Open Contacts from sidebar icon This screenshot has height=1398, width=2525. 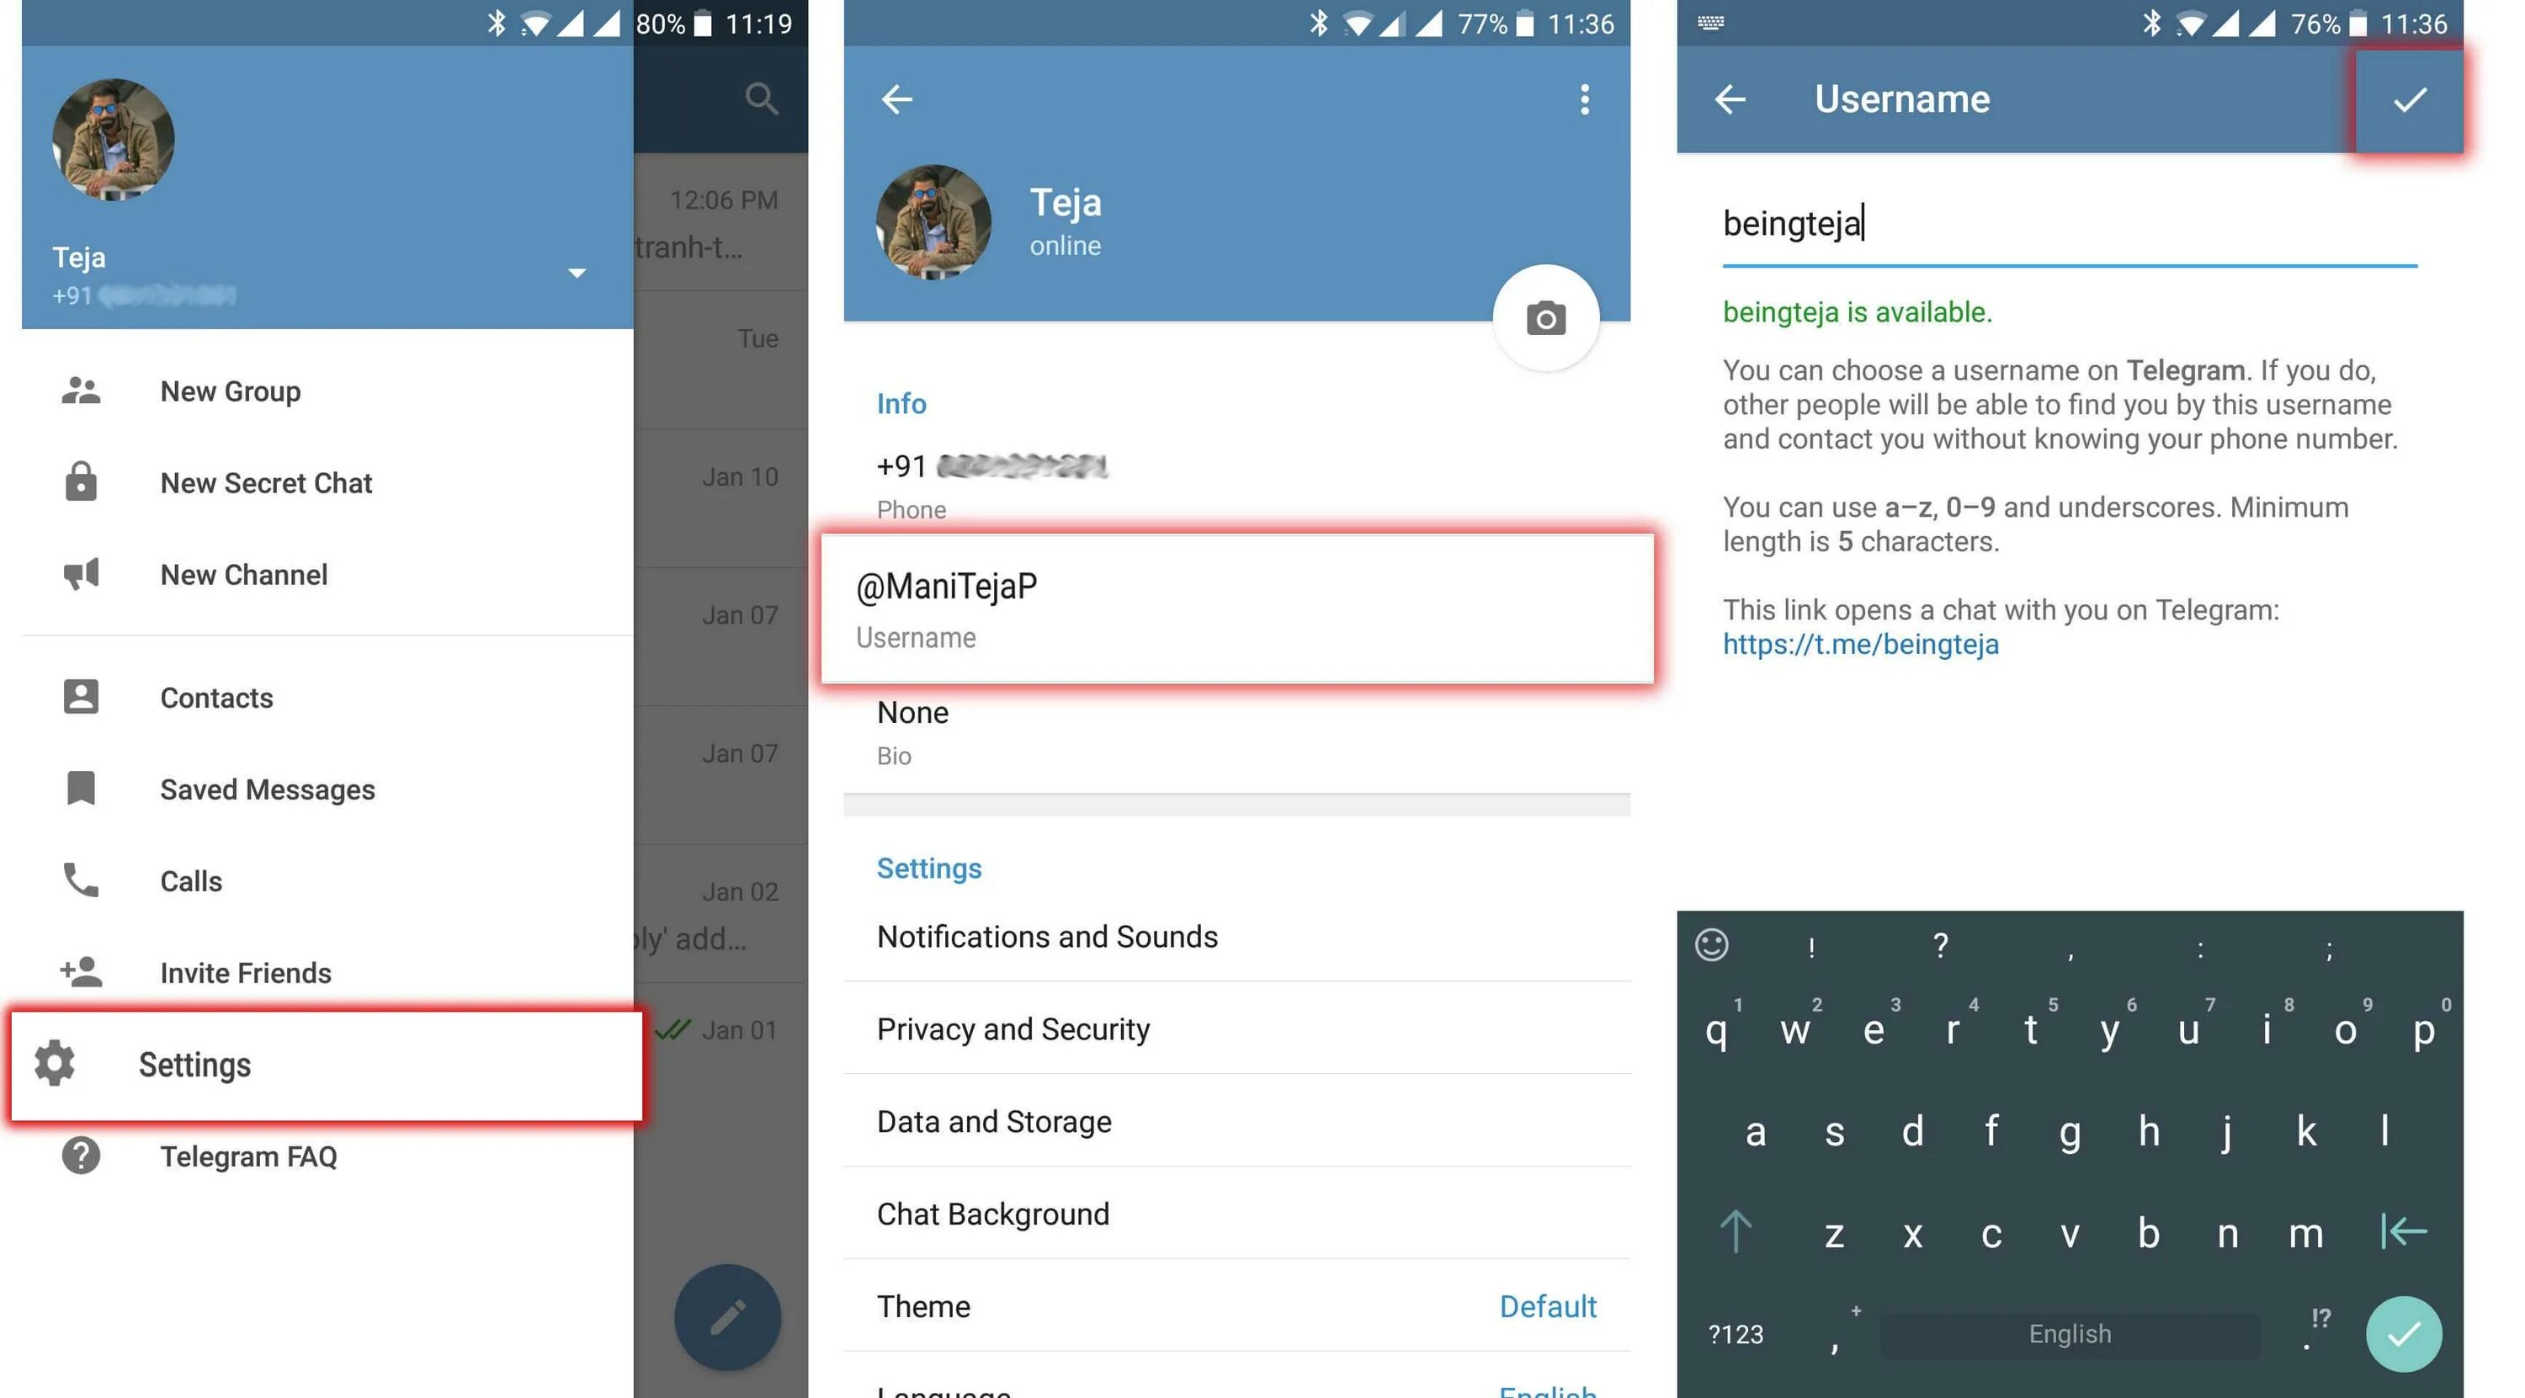(79, 697)
